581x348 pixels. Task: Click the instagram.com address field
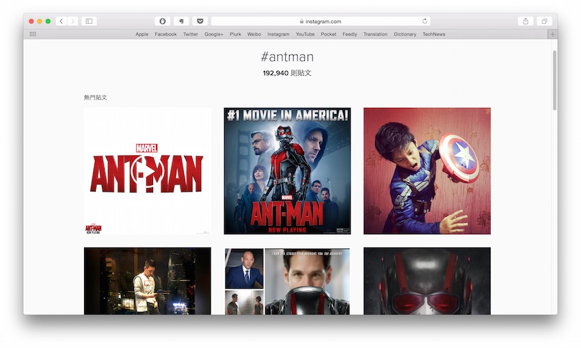(x=321, y=21)
